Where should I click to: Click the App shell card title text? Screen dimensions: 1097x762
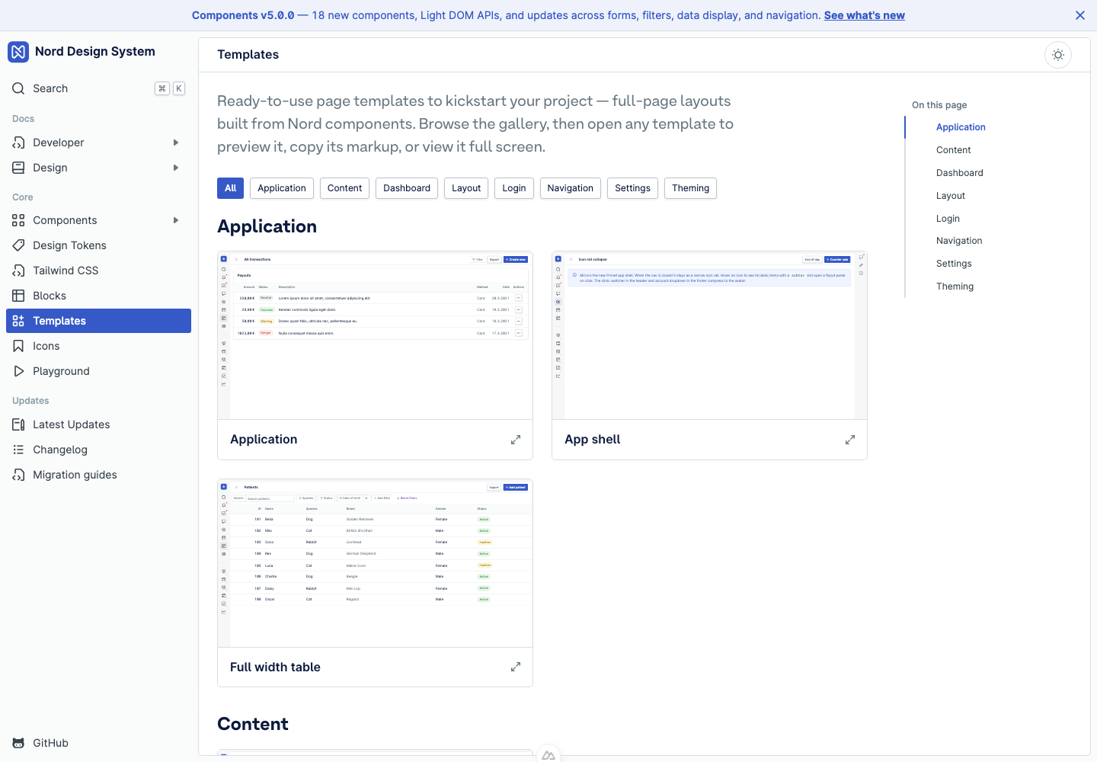593,440
